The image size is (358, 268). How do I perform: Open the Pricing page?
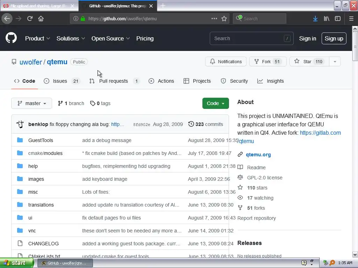[145, 38]
